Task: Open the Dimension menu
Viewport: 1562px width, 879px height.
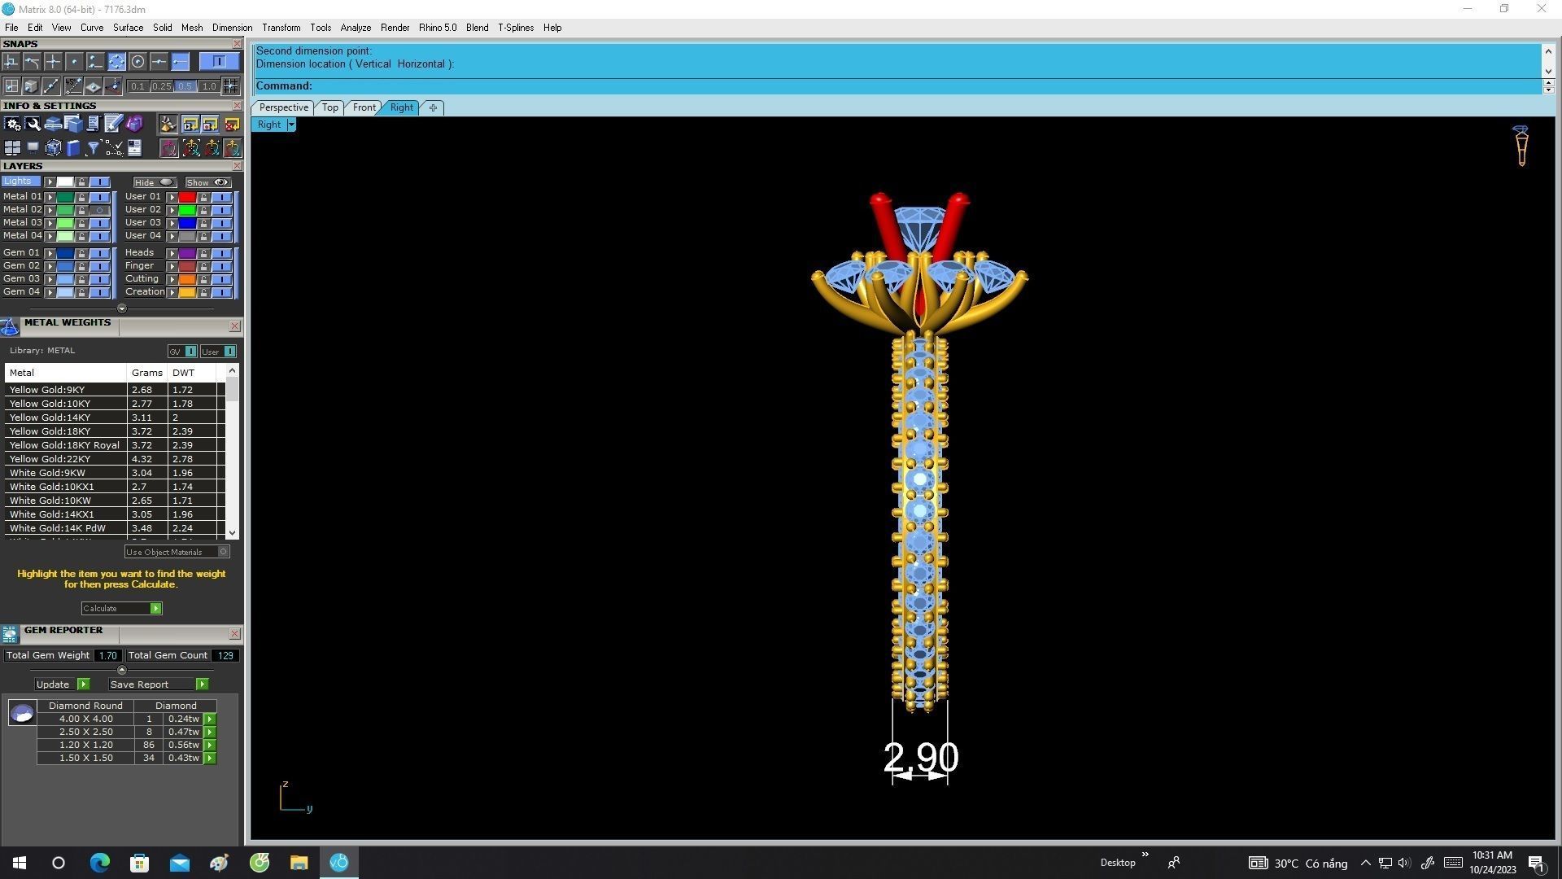Action: tap(232, 28)
